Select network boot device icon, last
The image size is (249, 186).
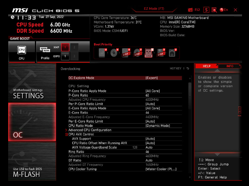pyautogui.click(x=172, y=53)
